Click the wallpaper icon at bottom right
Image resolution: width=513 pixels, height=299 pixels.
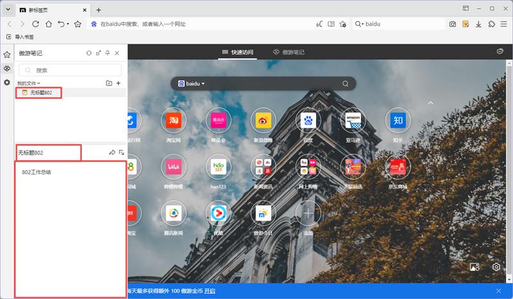(x=475, y=267)
